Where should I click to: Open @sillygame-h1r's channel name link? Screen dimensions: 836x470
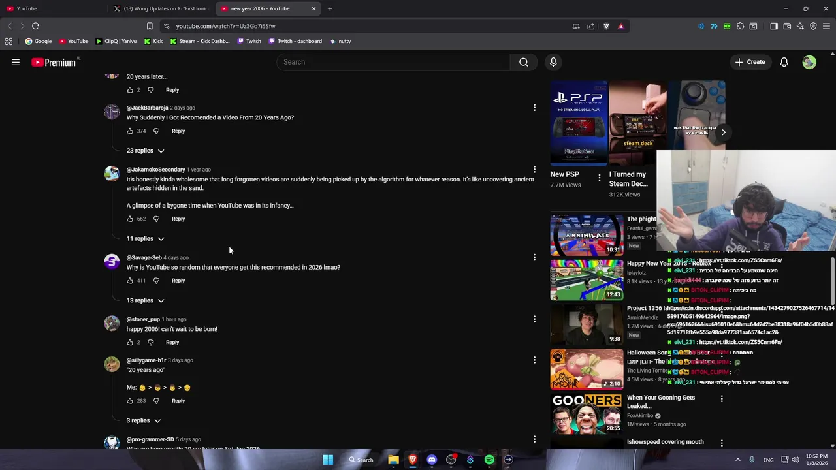pos(146,360)
